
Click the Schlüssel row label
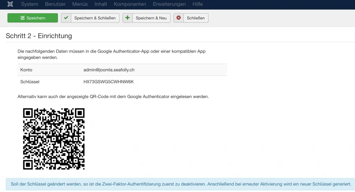coord(30,82)
